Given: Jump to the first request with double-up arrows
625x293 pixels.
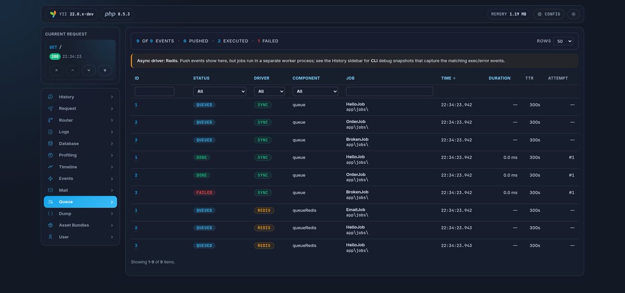Looking at the screenshot, I should click(x=56, y=70).
